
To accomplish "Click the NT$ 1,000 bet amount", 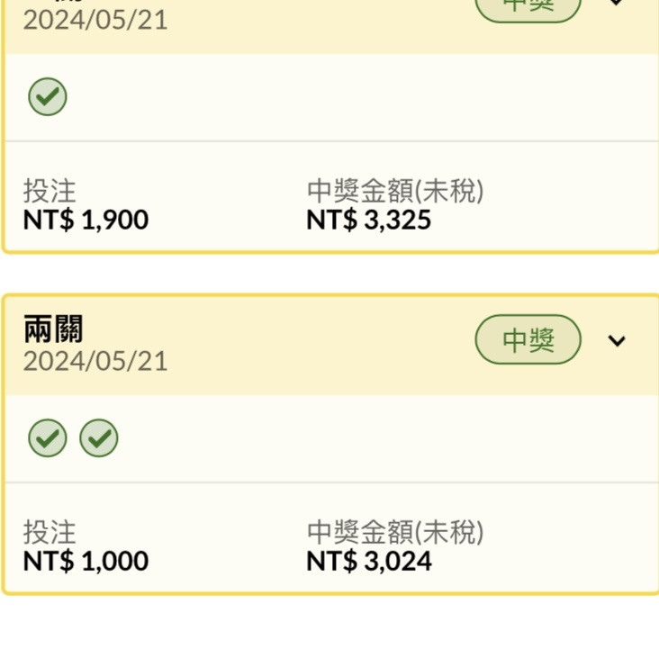I will click(86, 561).
